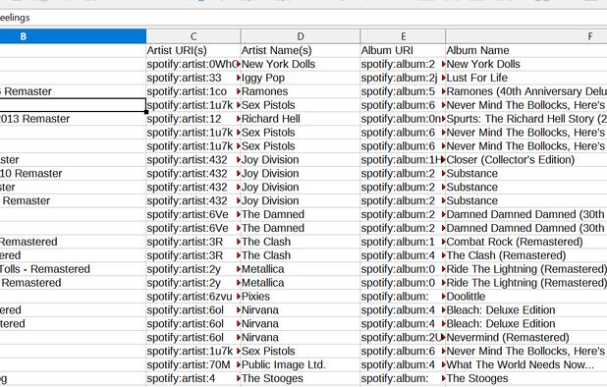Select column F header
This screenshot has width=607, height=387.
[526, 36]
